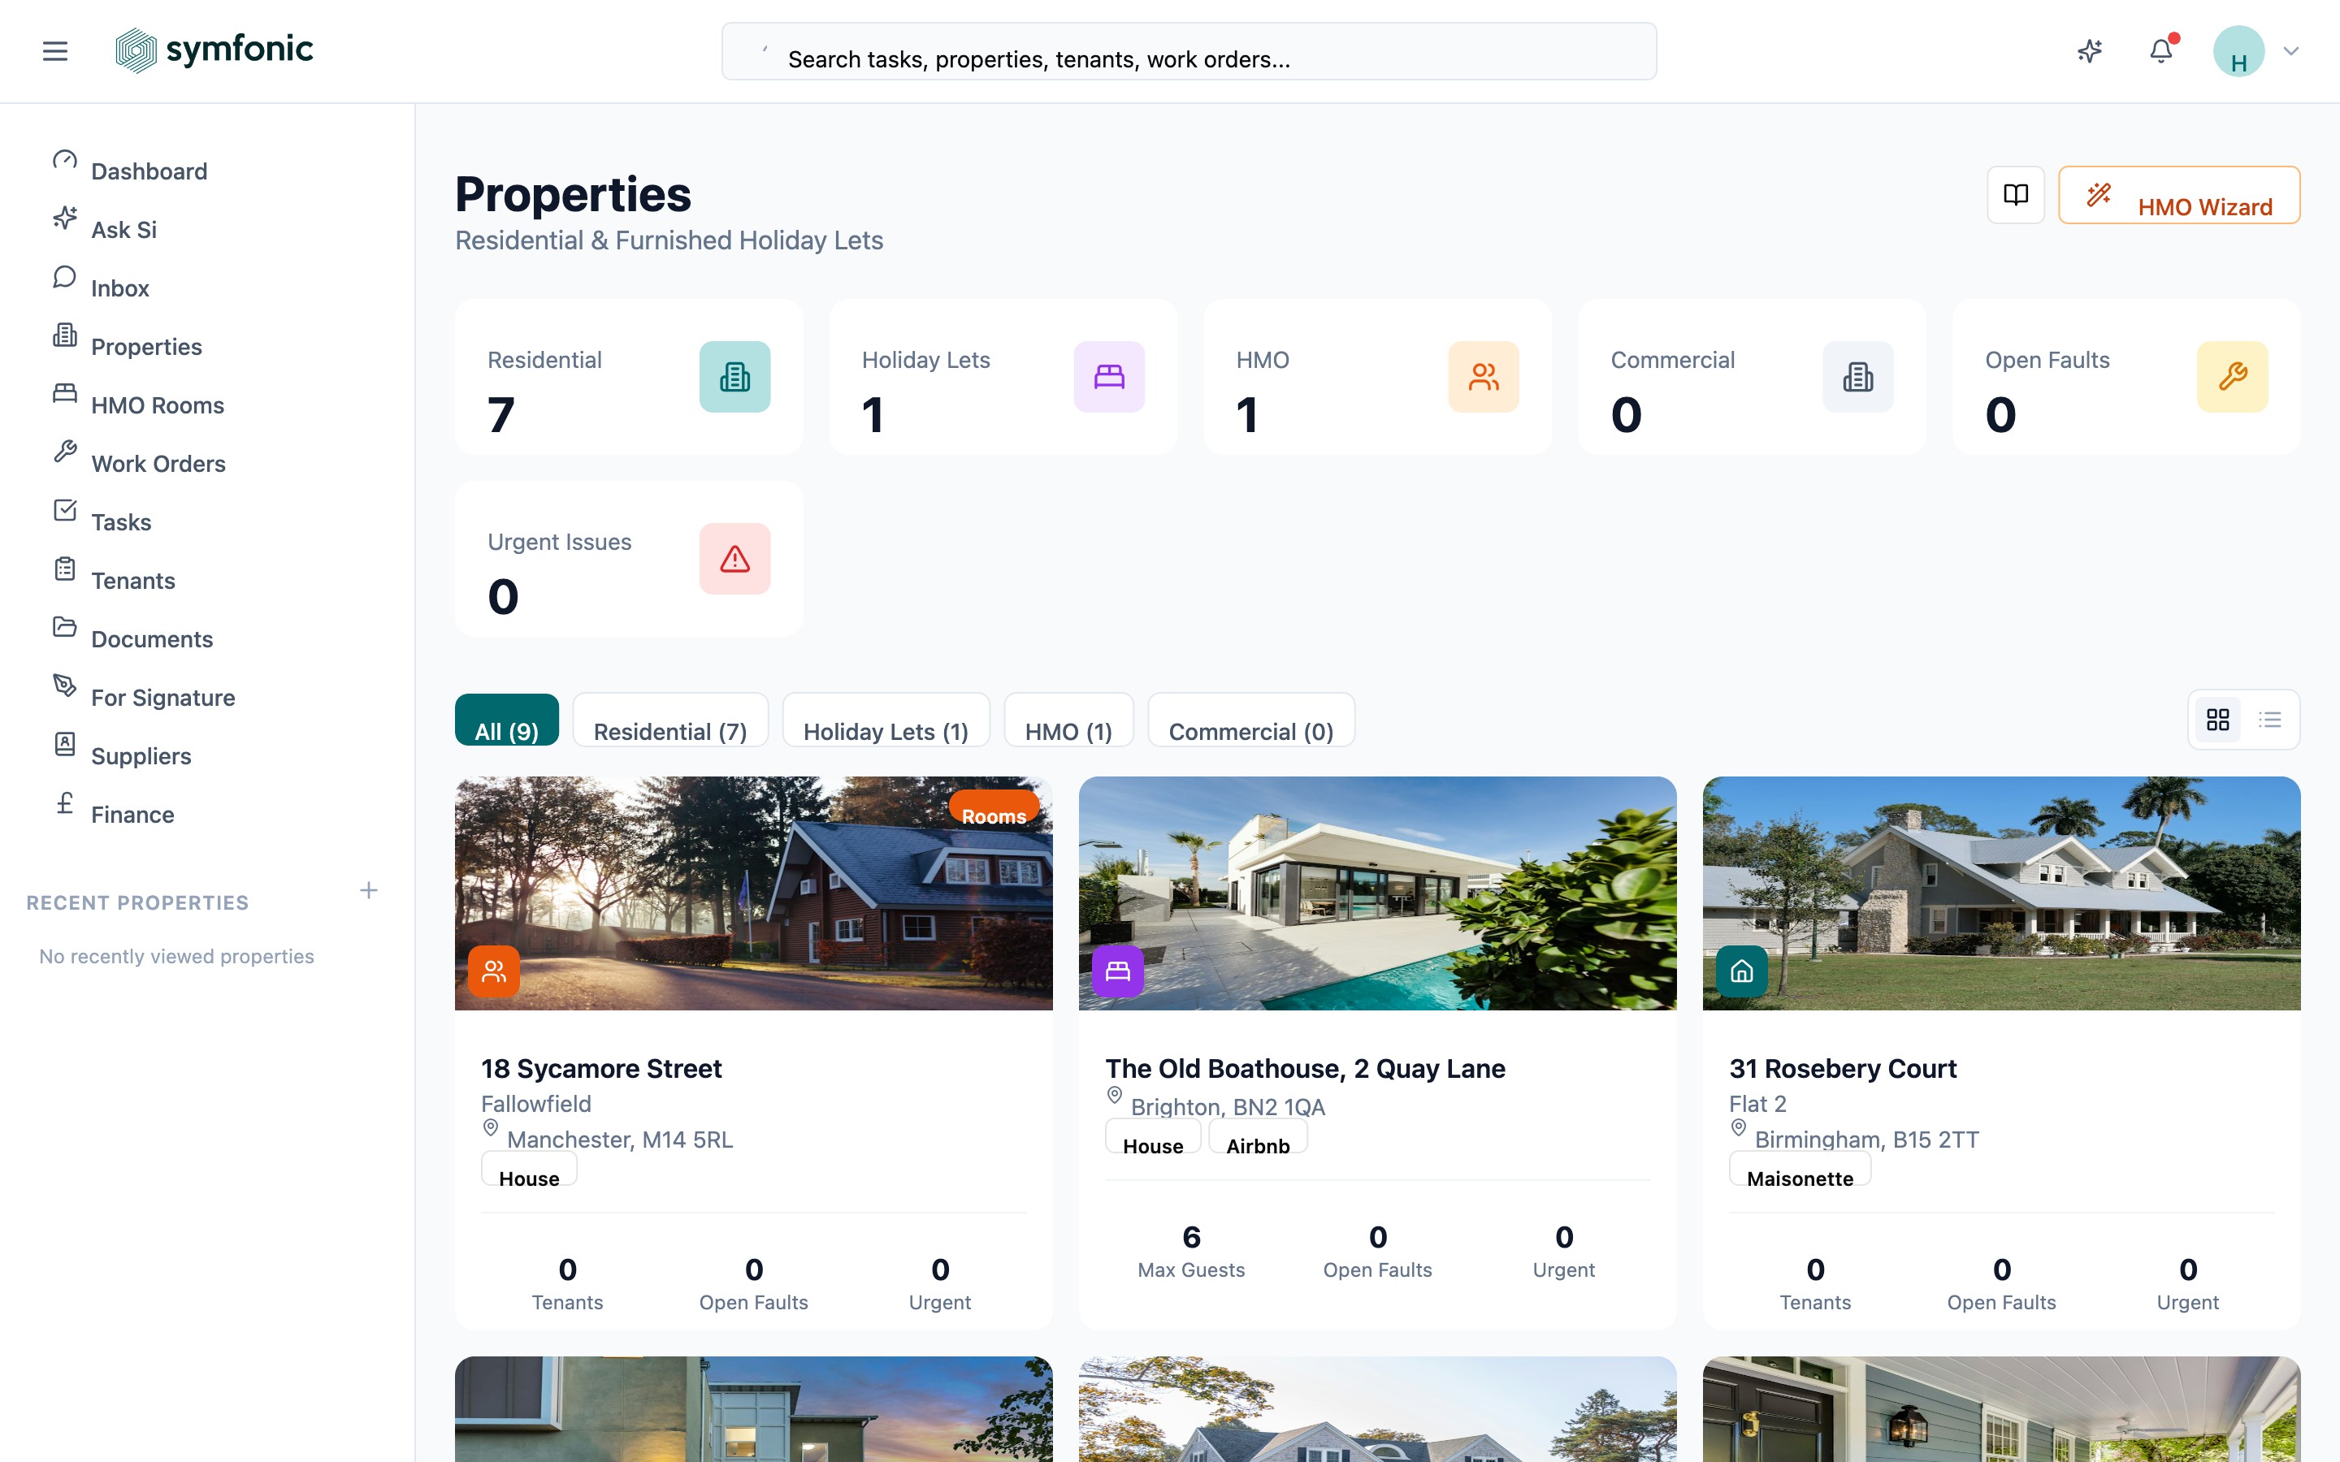Launch the HMO Wizard
Viewport: 2340px width, 1462px height.
point(2178,195)
